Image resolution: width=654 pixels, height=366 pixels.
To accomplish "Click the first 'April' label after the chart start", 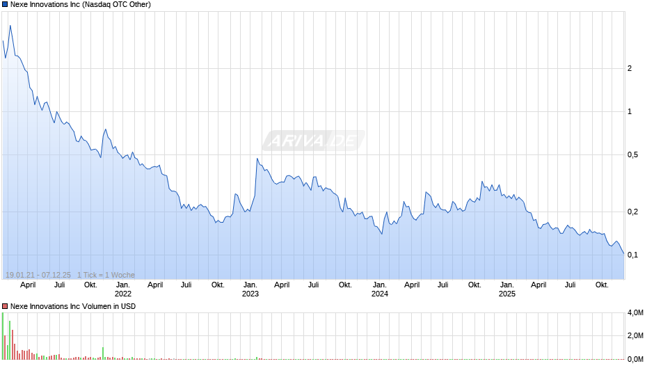I will [28, 285].
